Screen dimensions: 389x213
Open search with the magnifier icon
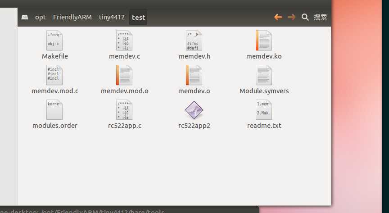[x=305, y=17]
